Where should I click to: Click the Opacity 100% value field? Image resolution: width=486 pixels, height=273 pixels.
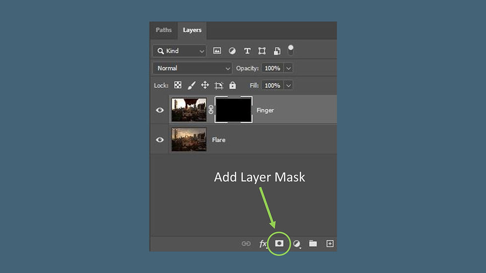coord(272,68)
